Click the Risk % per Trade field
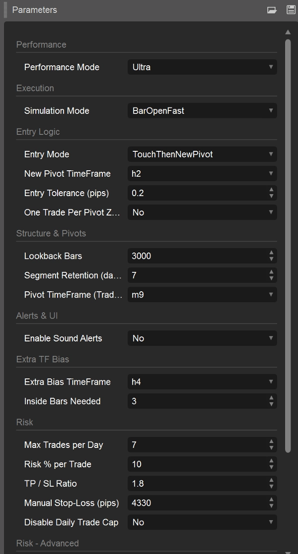The height and width of the screenshot is (554, 298). [196, 464]
